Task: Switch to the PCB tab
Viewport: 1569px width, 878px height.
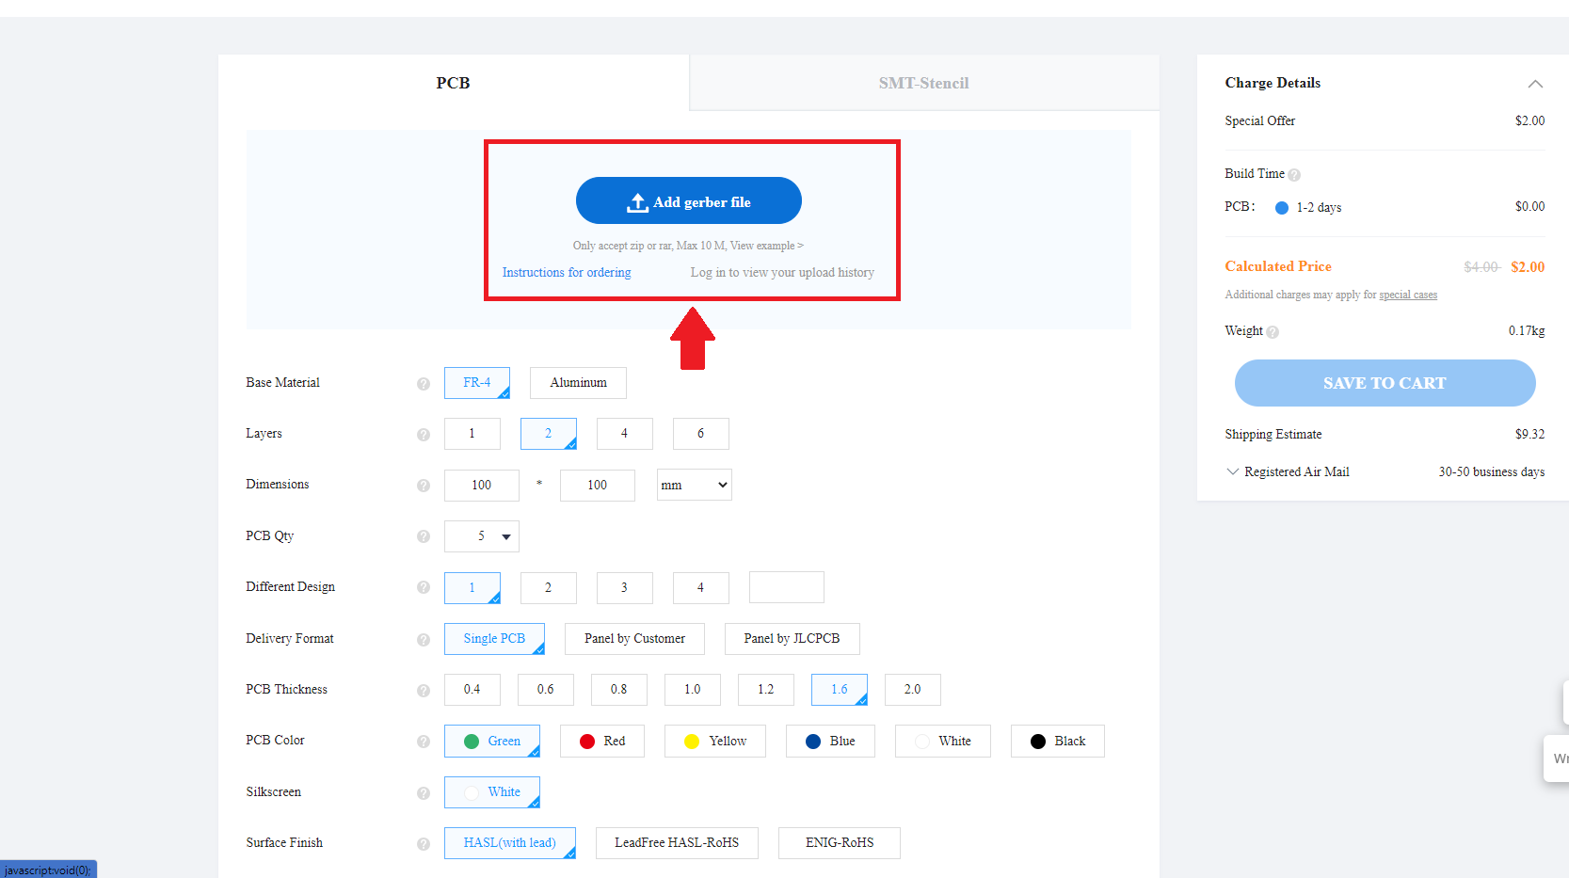Action: click(x=454, y=83)
